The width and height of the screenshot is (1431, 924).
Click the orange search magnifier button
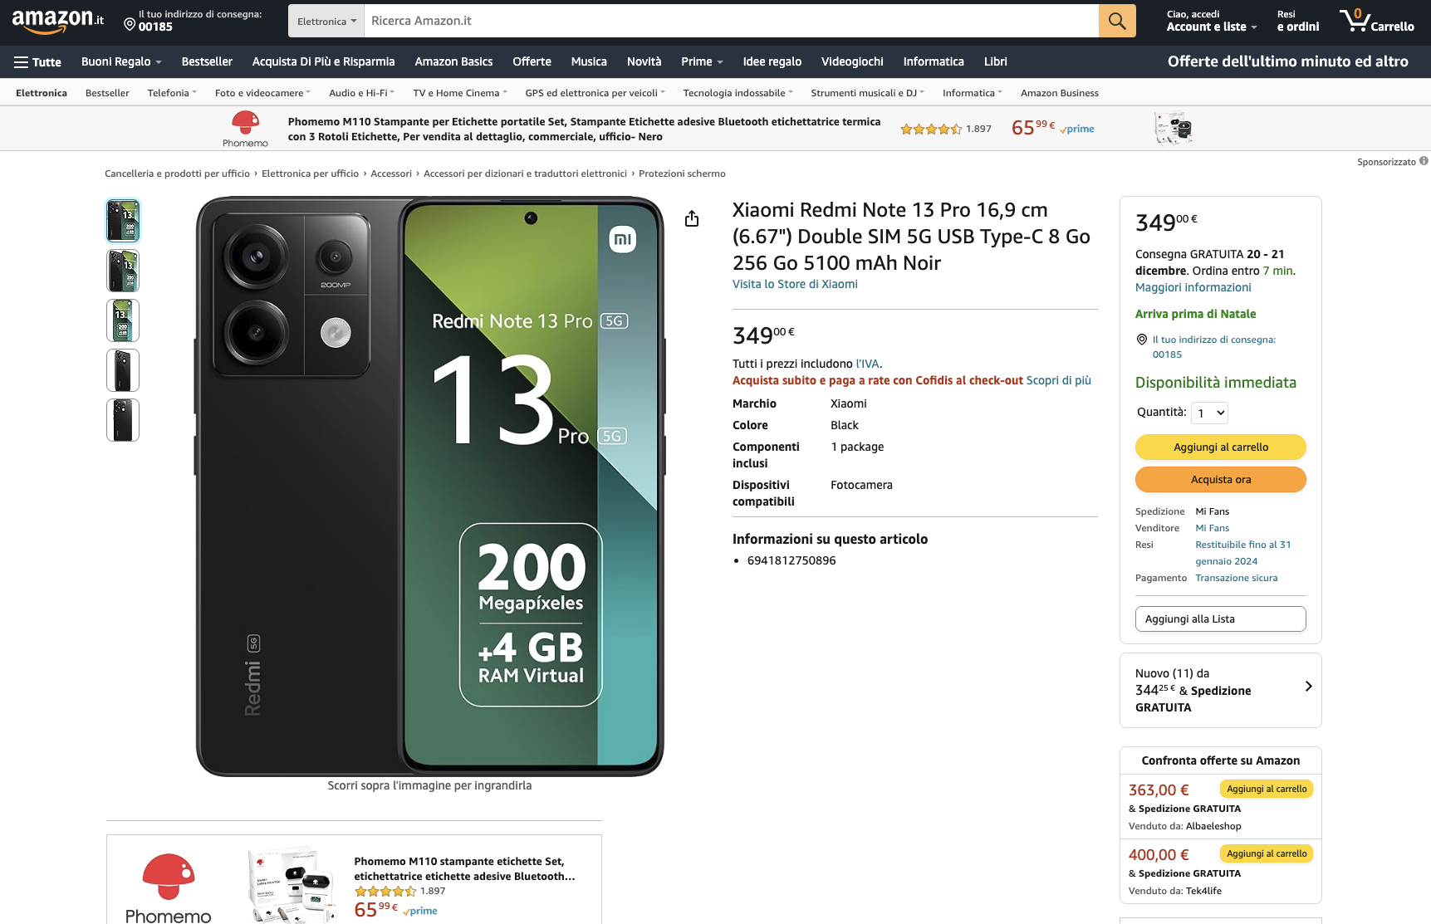(1117, 21)
